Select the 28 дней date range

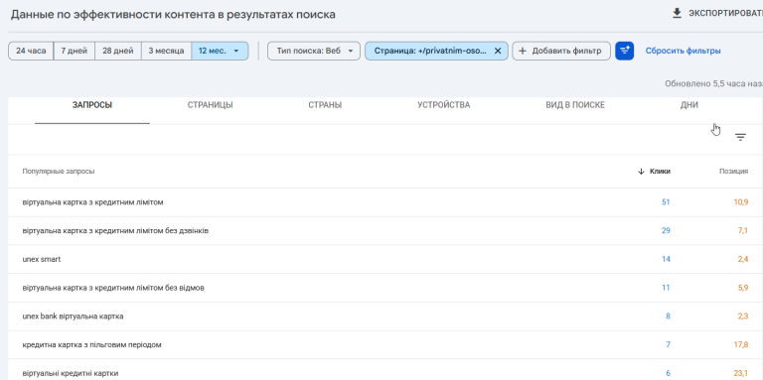pos(118,51)
